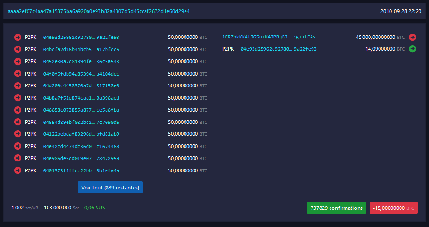The height and width of the screenshot is (227, 429).
Task: Click the 2010-09-28 22:20 timestamp
Action: [401, 11]
